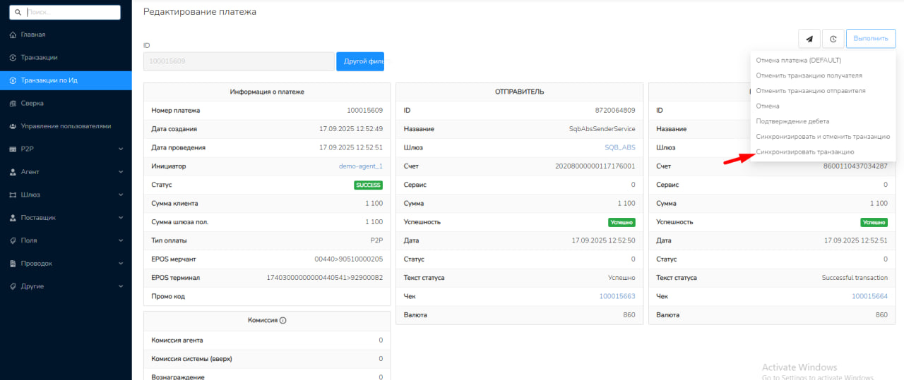Expand the Агент sidebar menu
Screen dimensions: 904x380
coord(121,172)
